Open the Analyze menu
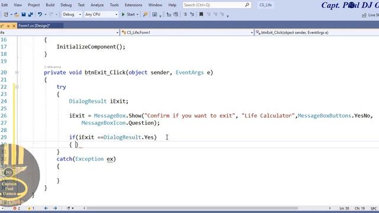The width and height of the screenshot is (379, 213). 97,5
